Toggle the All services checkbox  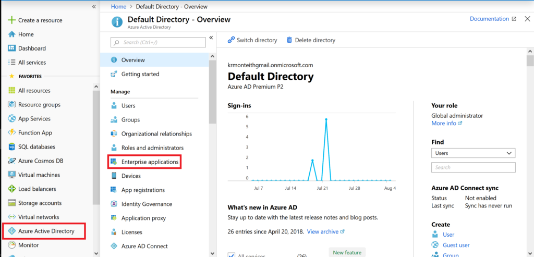point(231,255)
